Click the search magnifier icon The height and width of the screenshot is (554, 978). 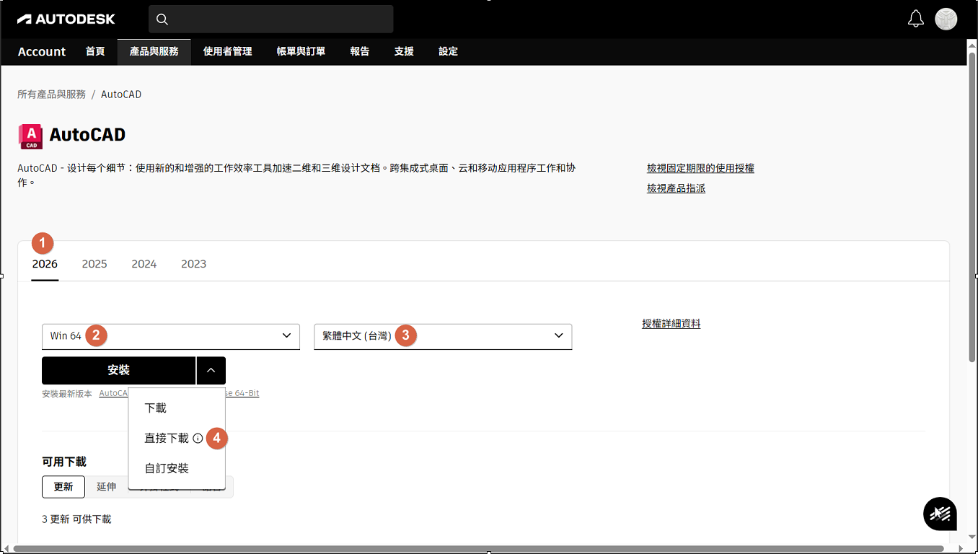[162, 19]
